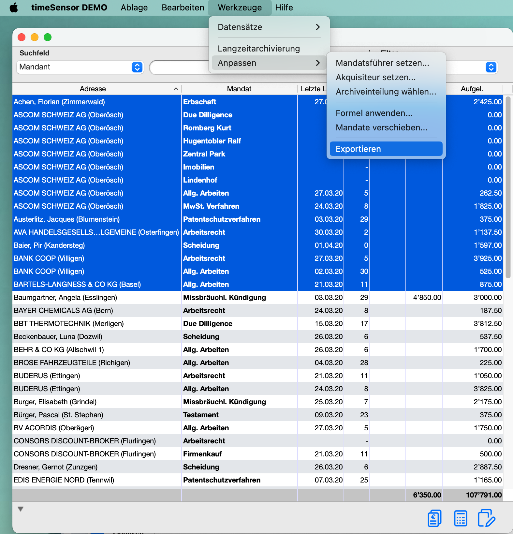Select the Romberg Kurt mandate row
This screenshot has width=513, height=534.
pyautogui.click(x=257, y=128)
